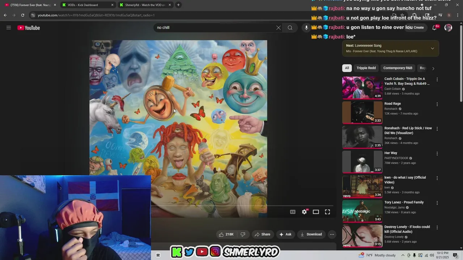Select the Trippie Redd filter chip

pyautogui.click(x=366, y=68)
